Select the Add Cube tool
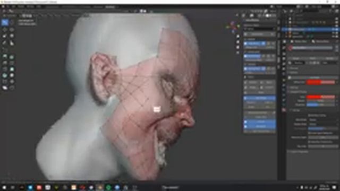The image size is (340, 191). (5, 50)
